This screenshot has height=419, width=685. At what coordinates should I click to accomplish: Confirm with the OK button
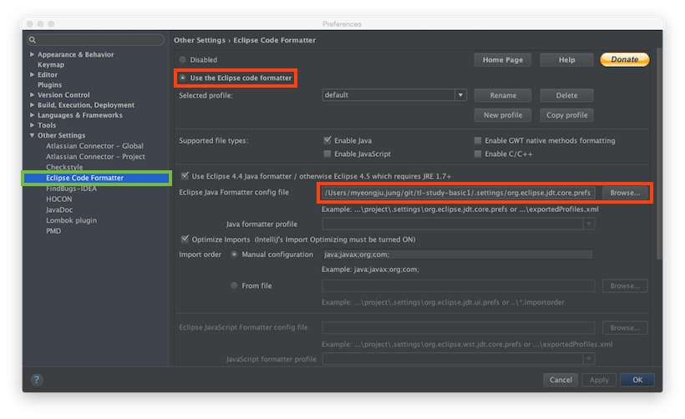[637, 380]
